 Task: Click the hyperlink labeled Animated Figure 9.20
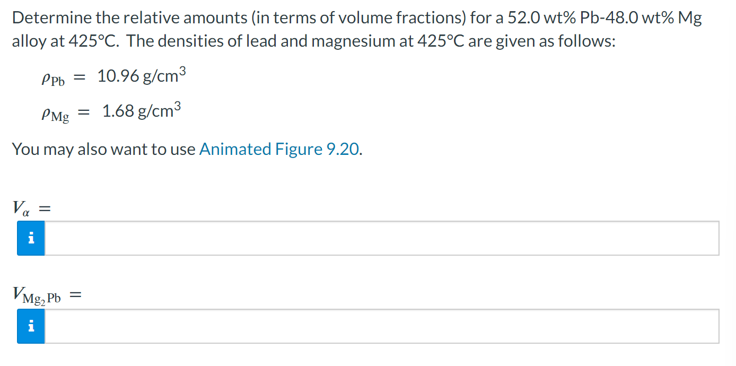coord(278,149)
